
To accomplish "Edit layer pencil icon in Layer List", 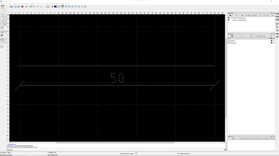I will (271, 36).
